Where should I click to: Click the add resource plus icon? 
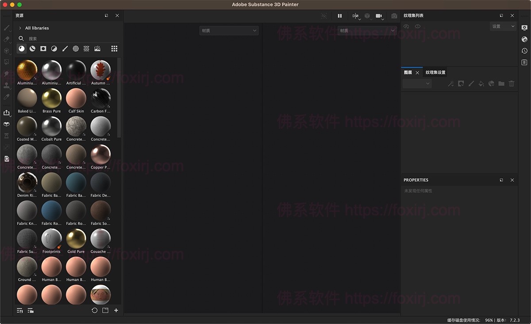tap(116, 311)
